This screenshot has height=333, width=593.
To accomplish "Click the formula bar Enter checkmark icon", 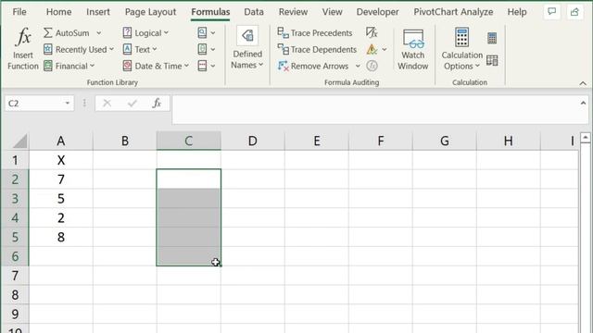I will pos(132,103).
